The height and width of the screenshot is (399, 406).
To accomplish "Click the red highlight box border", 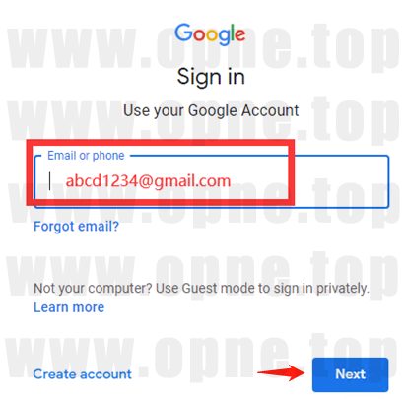I will pyautogui.click(x=161, y=143).
